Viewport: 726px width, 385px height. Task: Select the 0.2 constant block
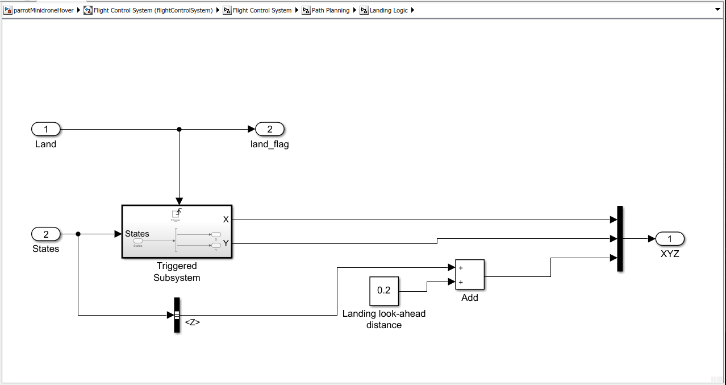384,291
